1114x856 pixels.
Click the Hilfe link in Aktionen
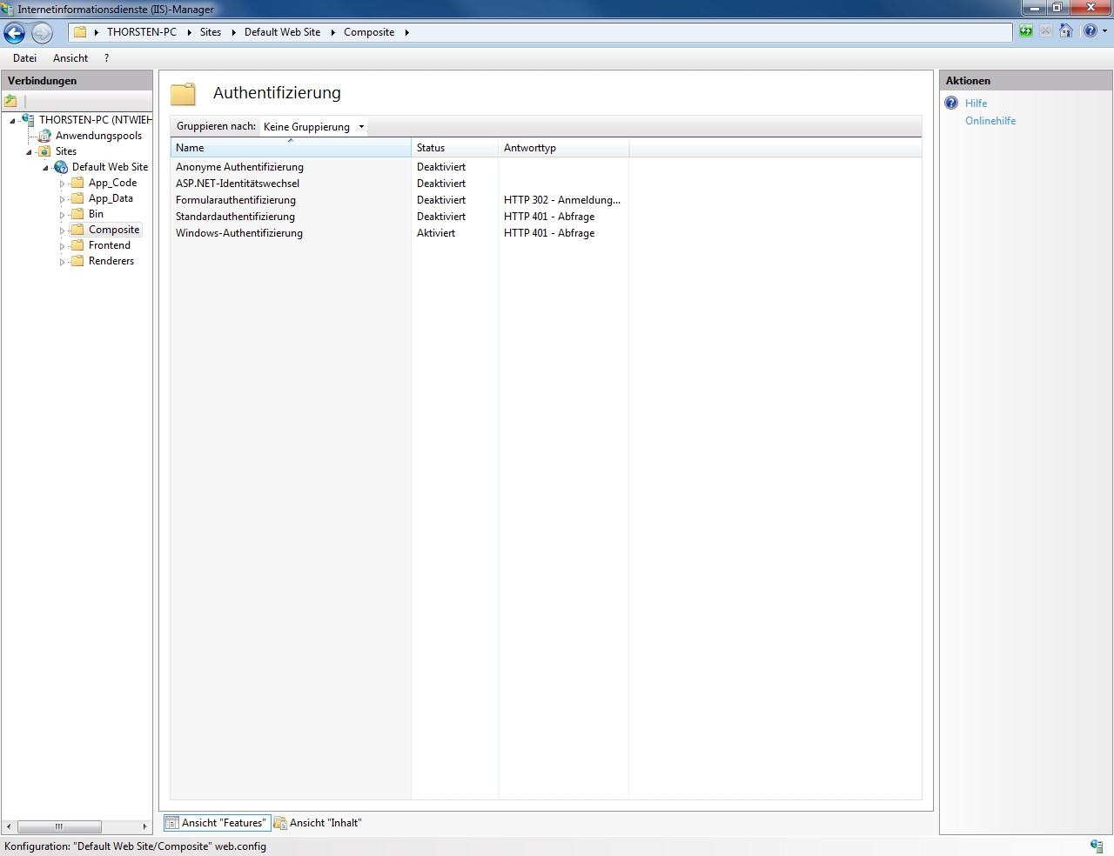(976, 104)
